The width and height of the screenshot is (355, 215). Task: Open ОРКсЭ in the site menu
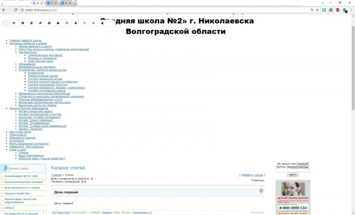[x=9, y=208]
